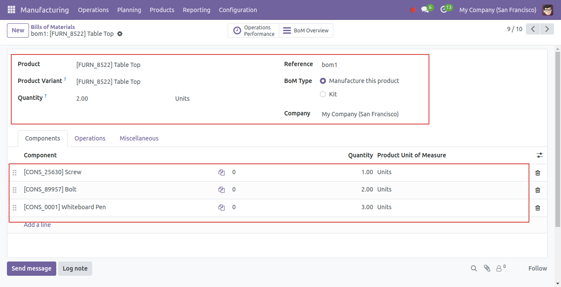
Task: Go to the next record arrow
Action: [547, 29]
